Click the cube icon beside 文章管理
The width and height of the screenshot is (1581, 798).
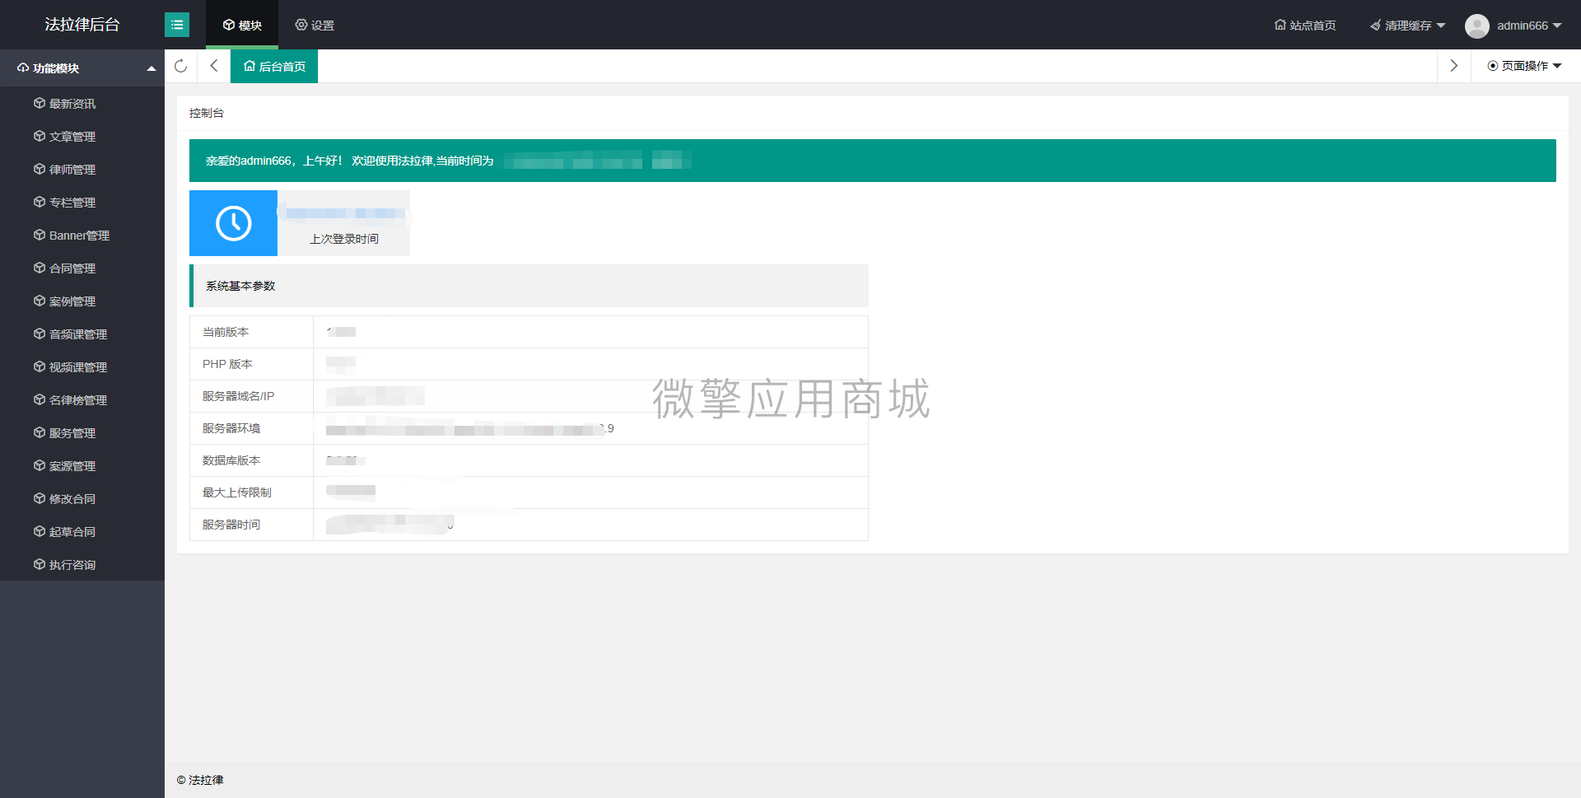pos(40,136)
